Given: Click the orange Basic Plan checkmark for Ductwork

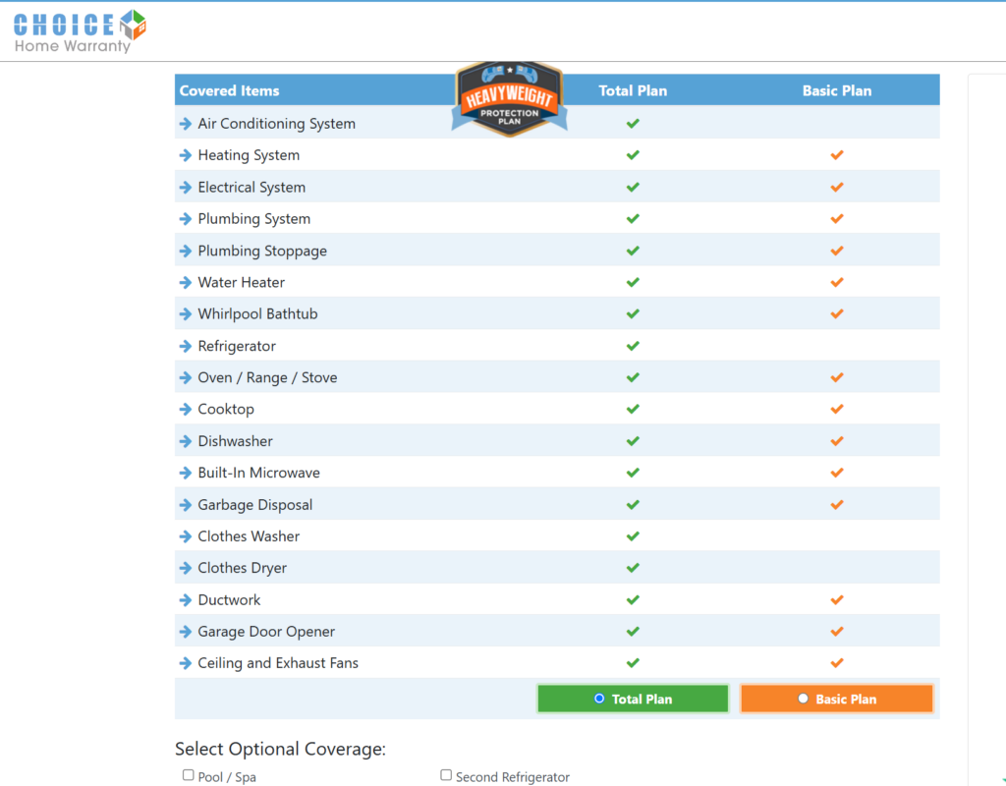Looking at the screenshot, I should point(837,600).
